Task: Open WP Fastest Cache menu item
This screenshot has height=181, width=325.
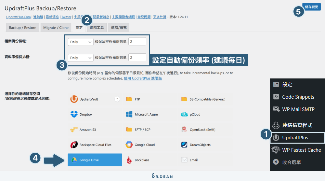Action: (297, 150)
